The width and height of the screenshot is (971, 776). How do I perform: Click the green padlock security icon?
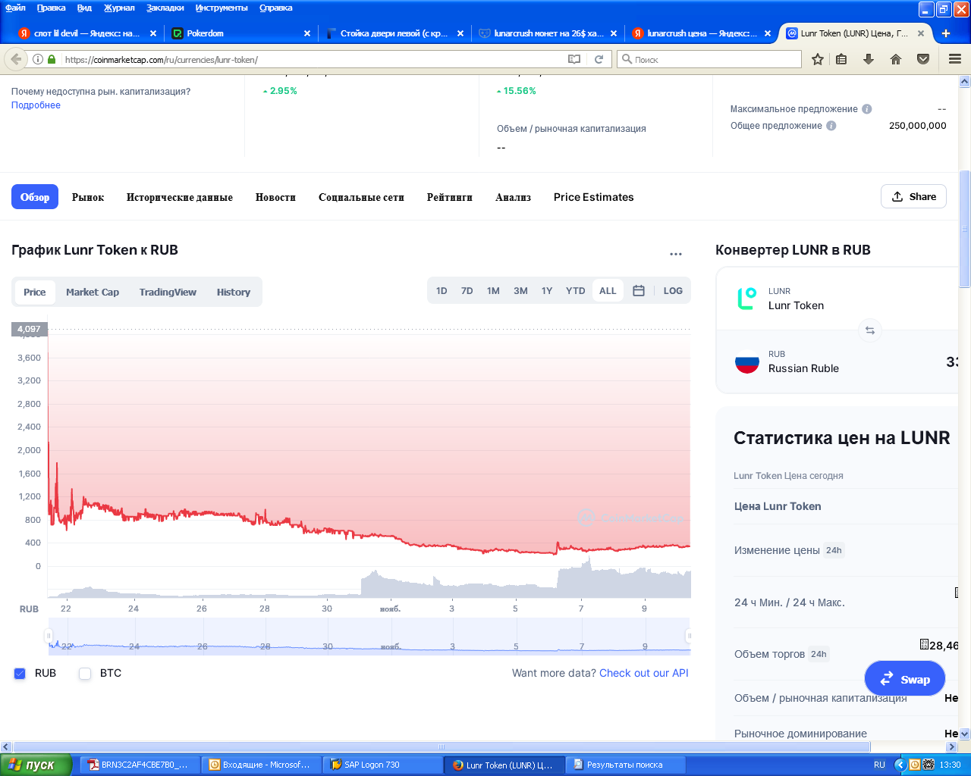click(x=52, y=59)
